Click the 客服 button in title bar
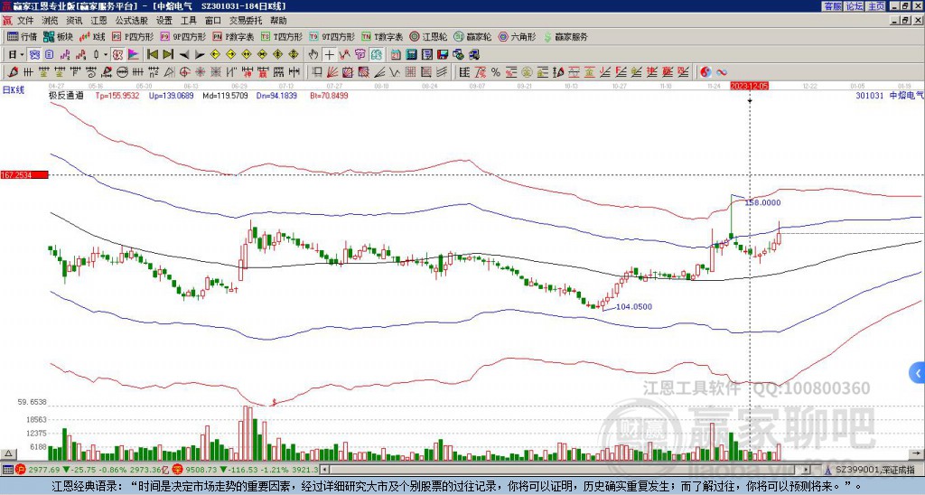This screenshot has width=925, height=495. pyautogui.click(x=832, y=6)
